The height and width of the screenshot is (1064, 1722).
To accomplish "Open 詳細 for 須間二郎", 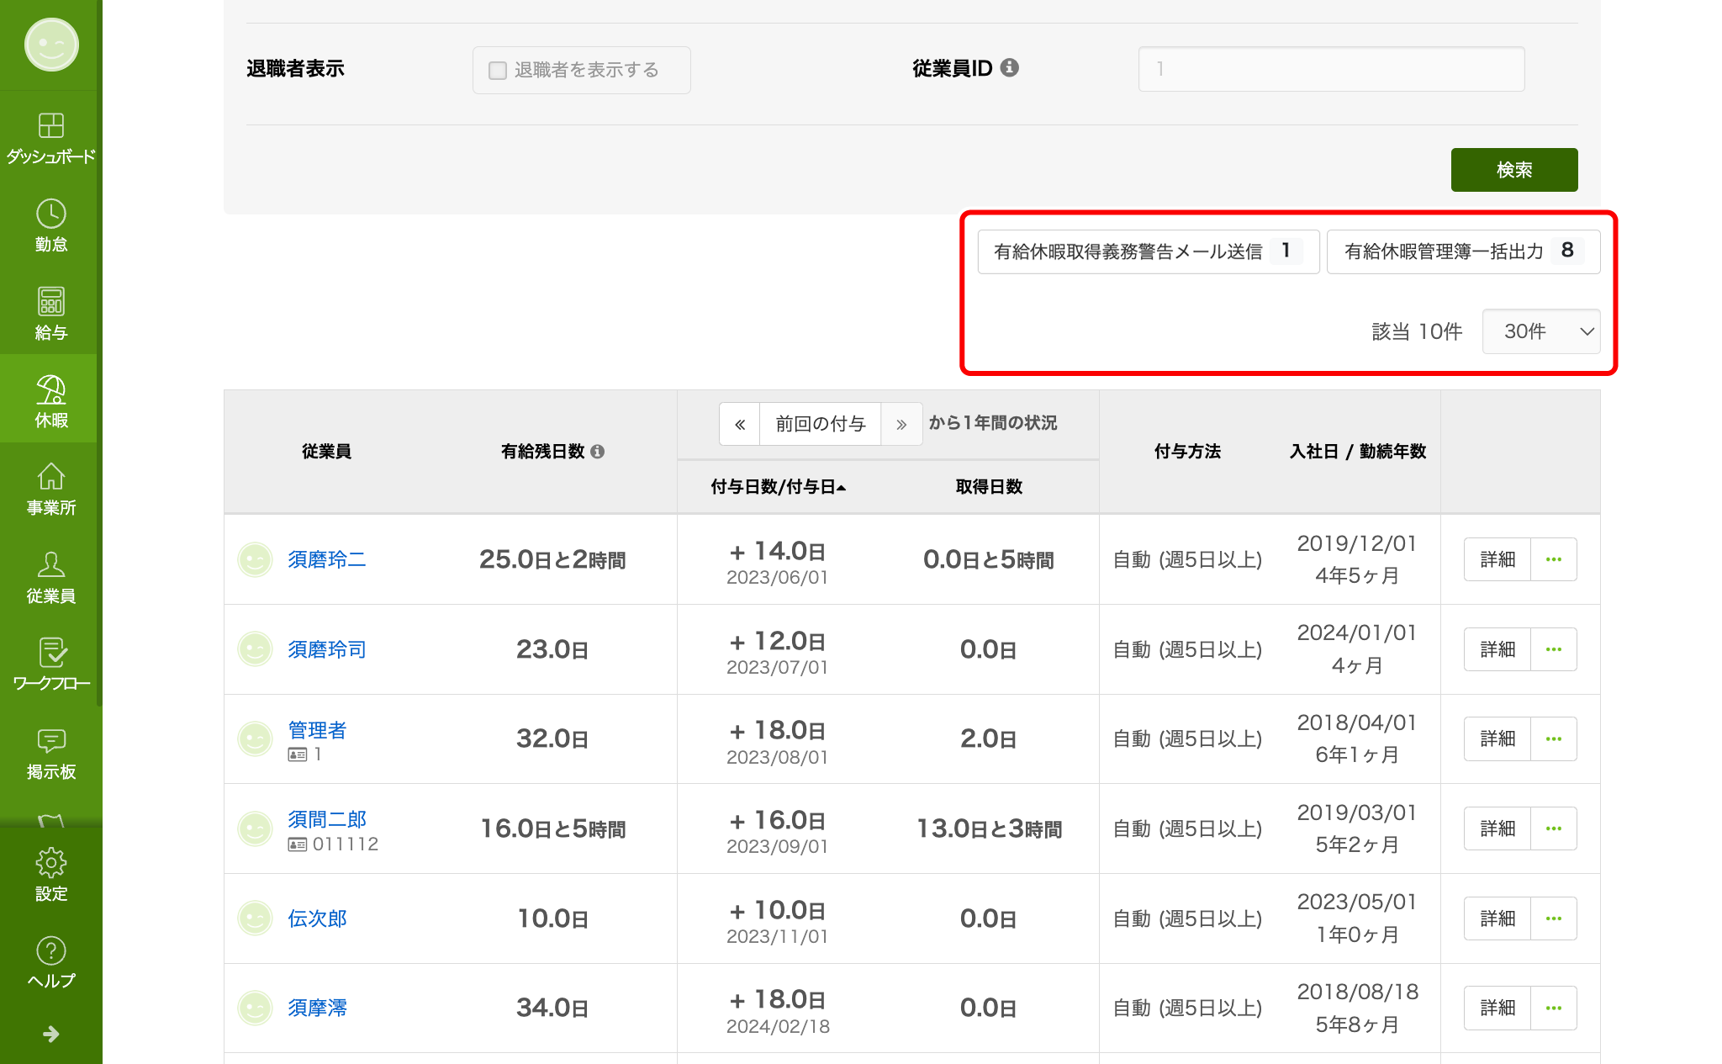I will click(1498, 828).
